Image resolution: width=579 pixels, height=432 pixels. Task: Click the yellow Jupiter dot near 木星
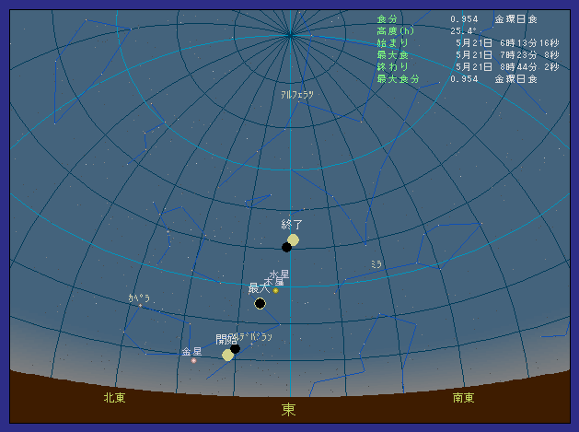(x=275, y=290)
